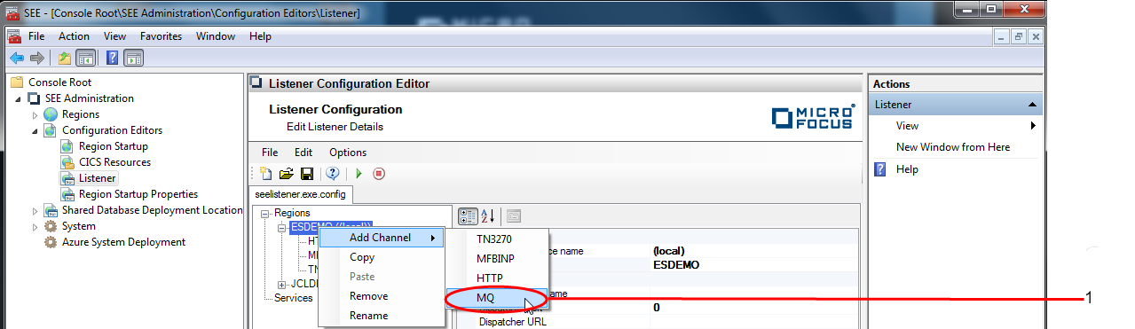Select the seelistener.exe.config tab

(301, 194)
